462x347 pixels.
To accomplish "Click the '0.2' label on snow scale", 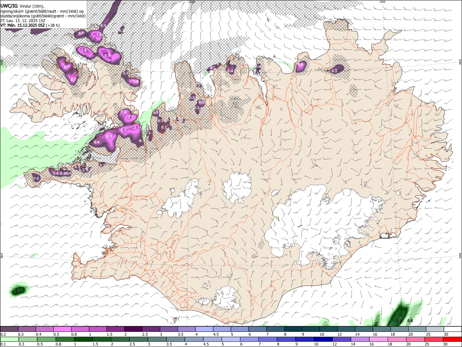I will (3, 334).
